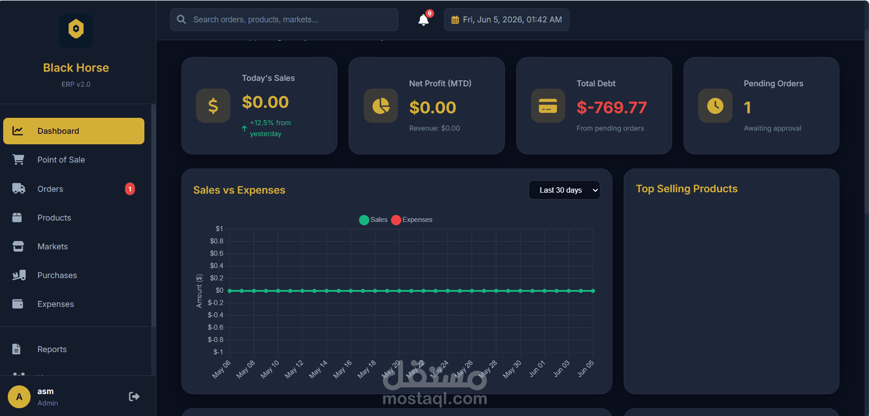Click the Pending Orders count 1
The width and height of the screenshot is (870, 416).
748,107
